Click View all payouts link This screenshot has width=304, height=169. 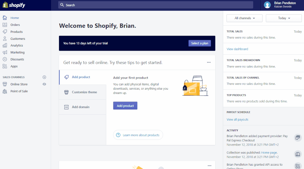point(237,119)
